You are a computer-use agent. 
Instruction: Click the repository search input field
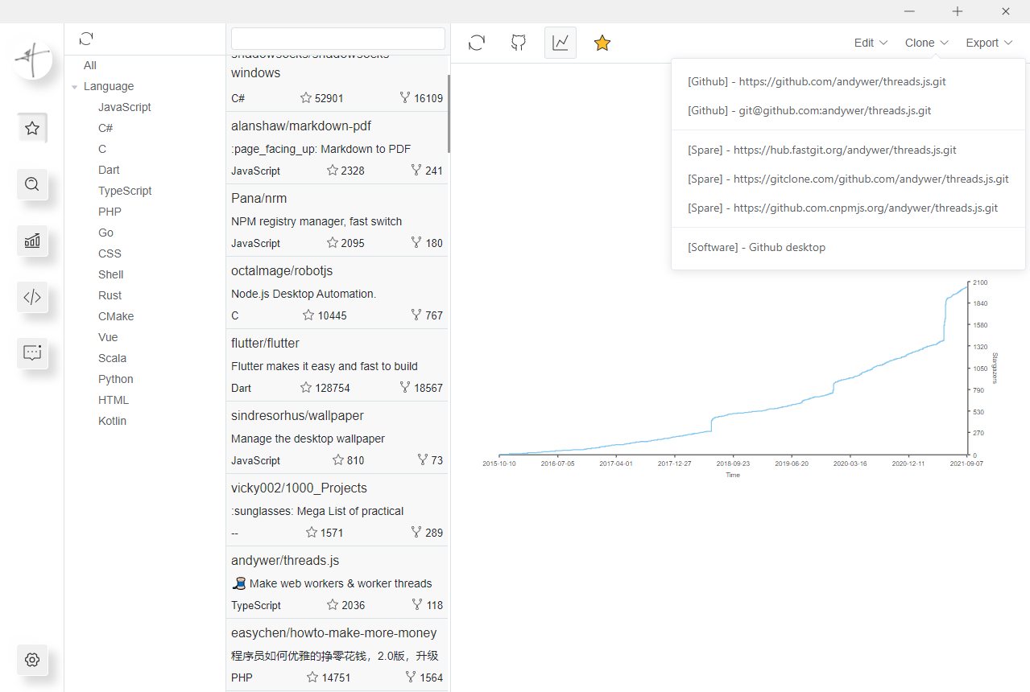pyautogui.click(x=338, y=39)
